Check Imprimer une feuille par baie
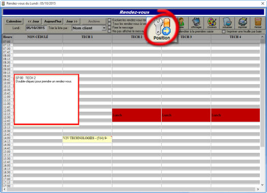This screenshot has height=193, width=267. [x=224, y=31]
